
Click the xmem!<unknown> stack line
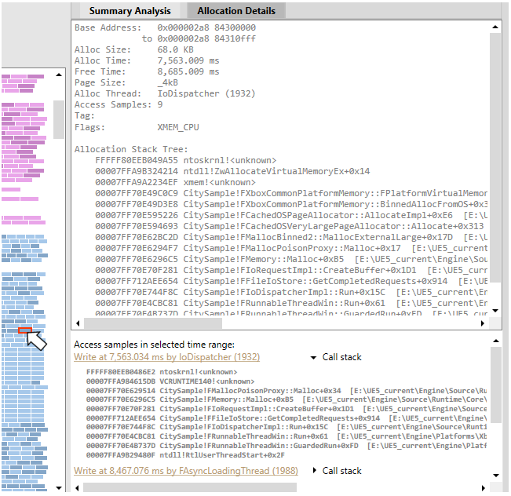175,183
